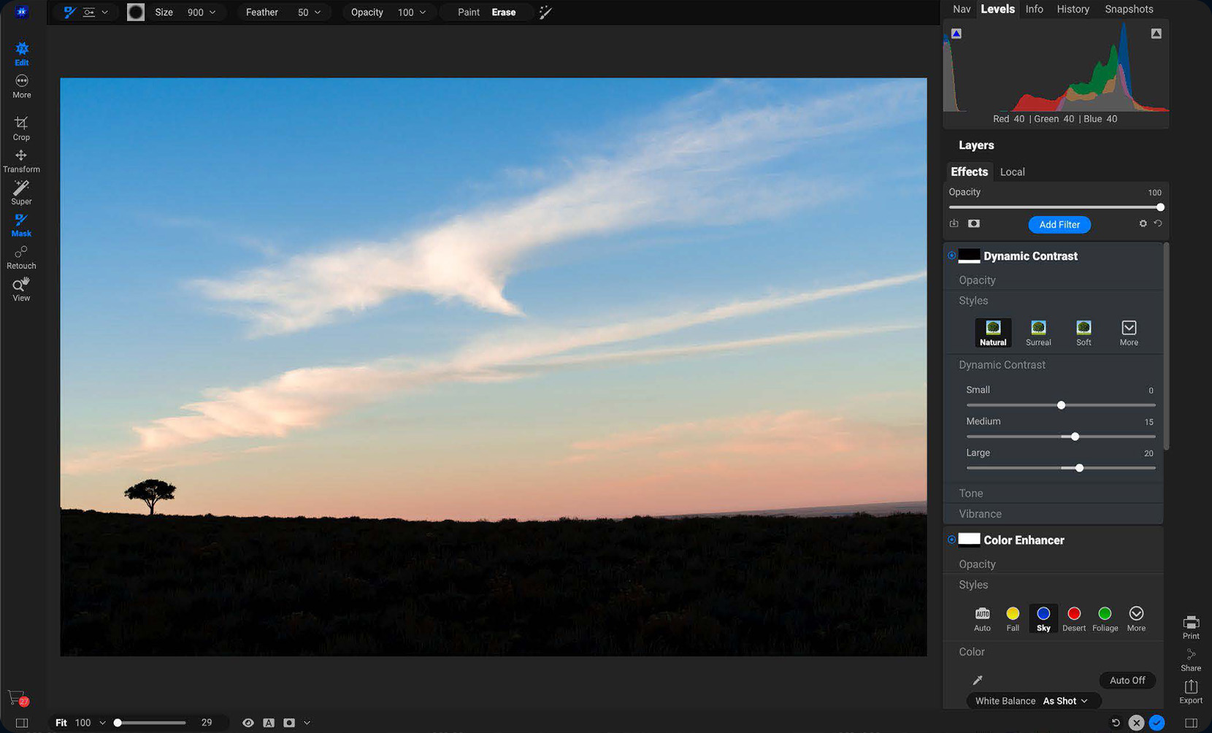1212x733 pixels.
Task: Open the Retouch tool
Action: click(21, 256)
